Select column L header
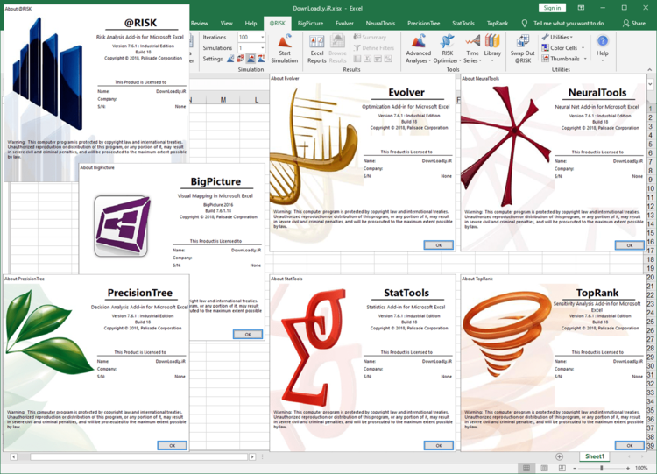657x474 pixels. [x=256, y=99]
